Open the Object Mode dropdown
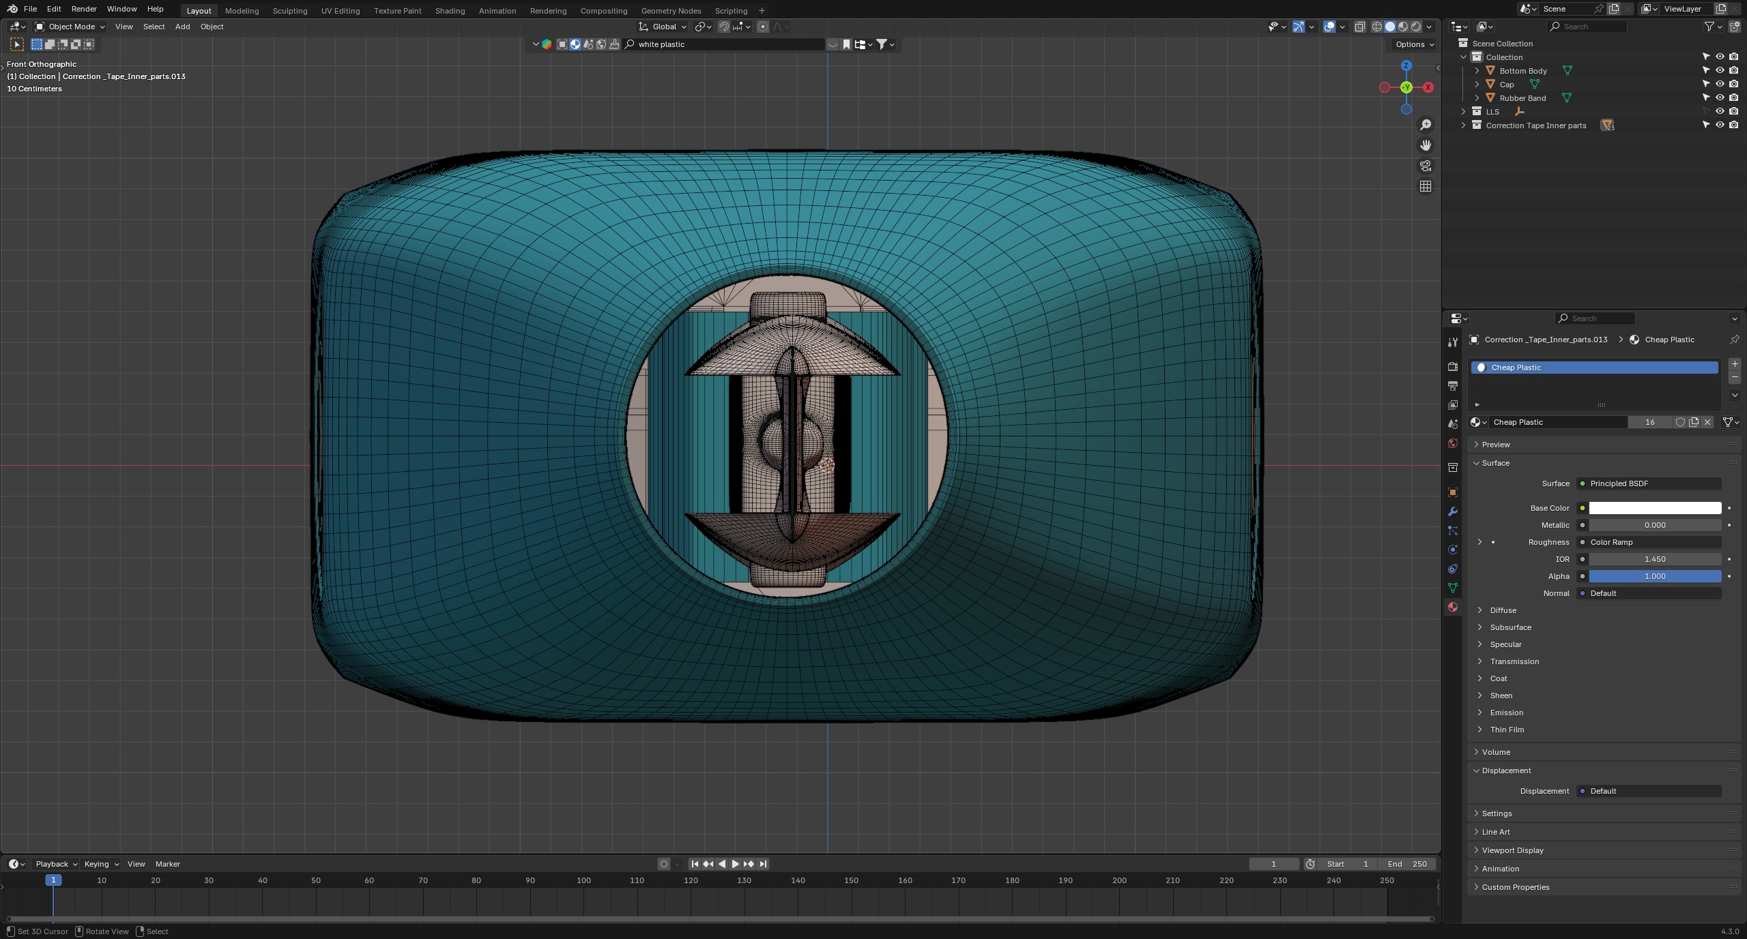 click(70, 27)
